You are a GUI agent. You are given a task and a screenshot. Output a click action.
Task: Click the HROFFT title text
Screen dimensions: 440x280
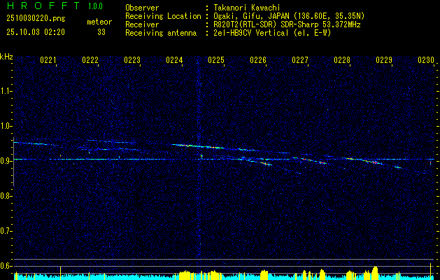point(43,6)
